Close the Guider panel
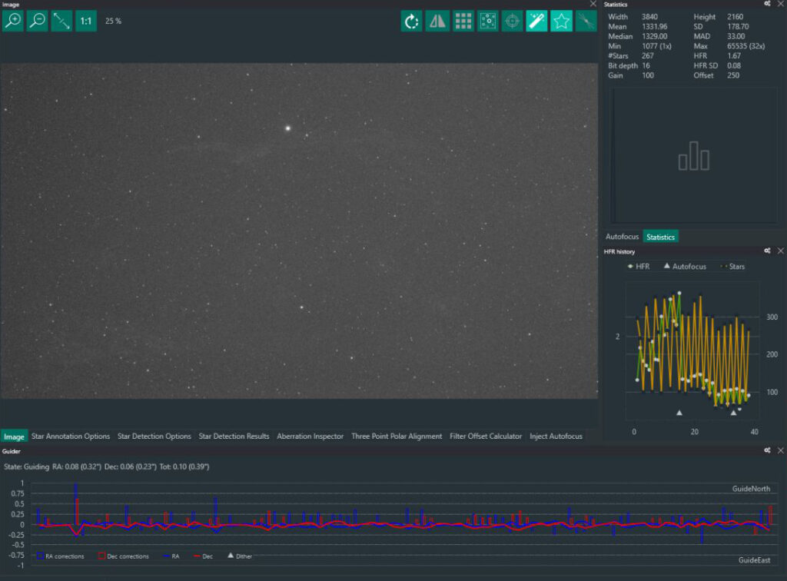Screen dimensions: 787x581 tap(781, 450)
